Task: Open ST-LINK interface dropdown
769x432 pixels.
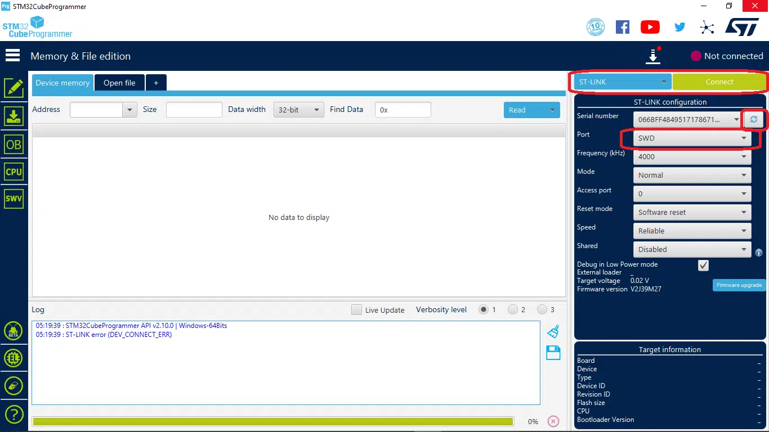Action: 622,82
